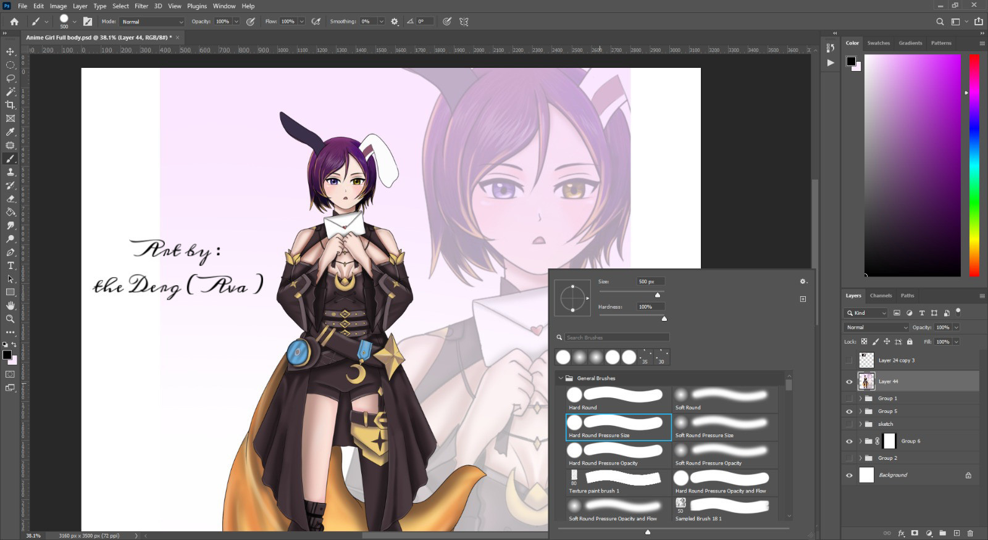
Task: Select the Horizontal Type tool
Action: (x=10, y=265)
